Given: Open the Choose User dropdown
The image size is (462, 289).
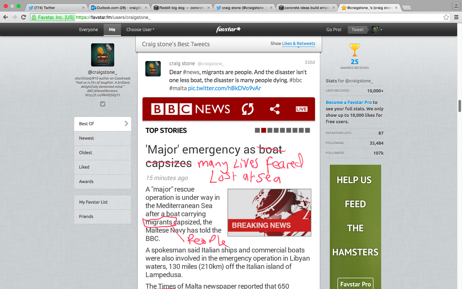Looking at the screenshot, I should [x=140, y=30].
